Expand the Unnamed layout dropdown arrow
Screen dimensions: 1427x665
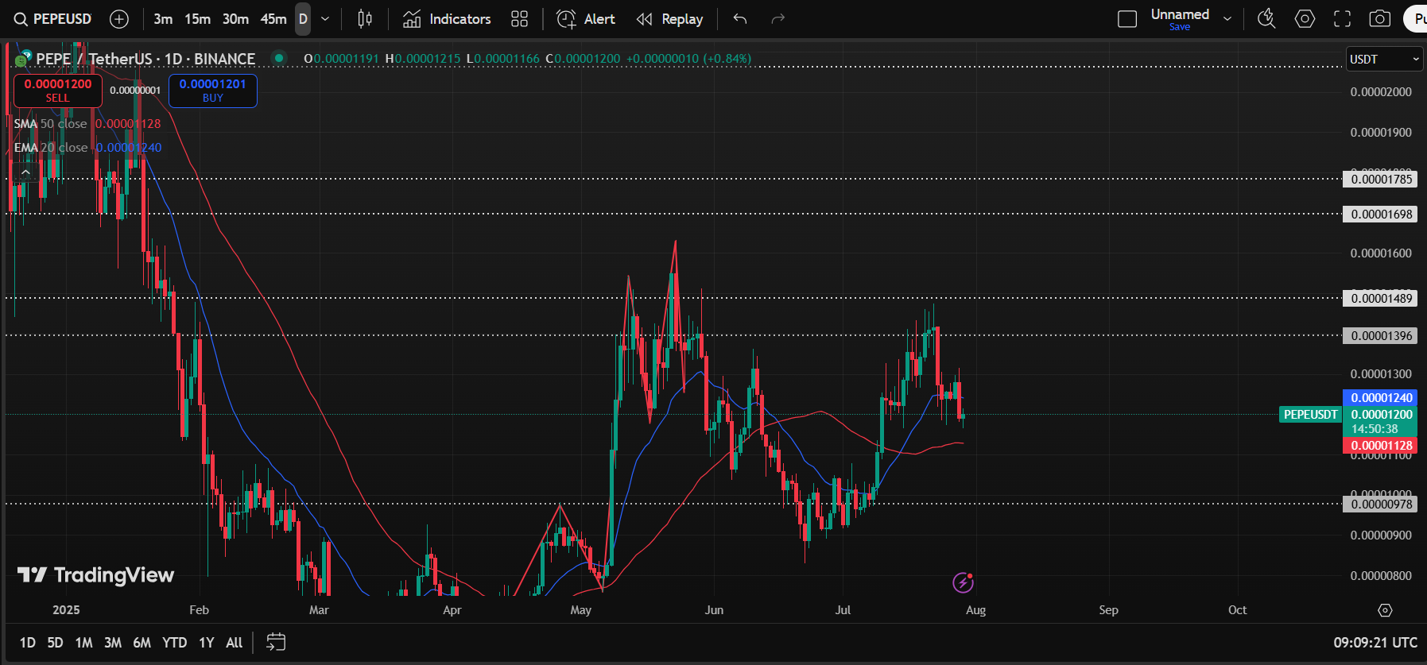pyautogui.click(x=1227, y=19)
